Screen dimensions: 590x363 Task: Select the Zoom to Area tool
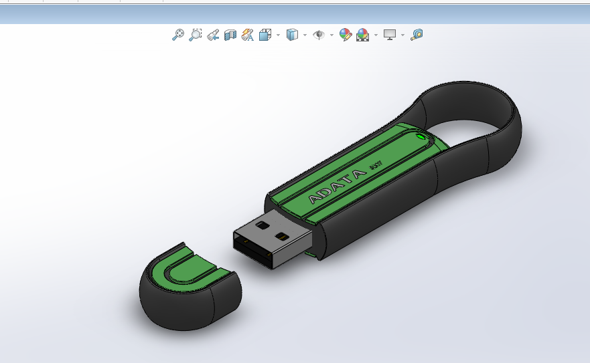click(x=196, y=35)
